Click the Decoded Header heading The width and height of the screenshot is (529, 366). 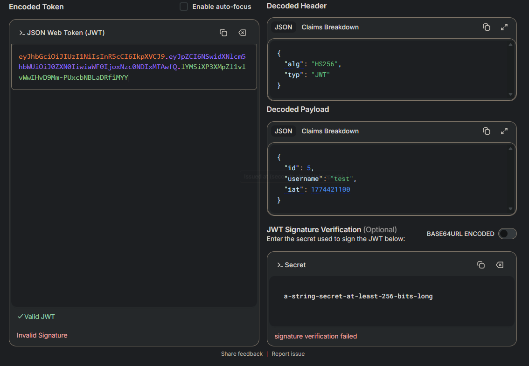click(x=297, y=6)
